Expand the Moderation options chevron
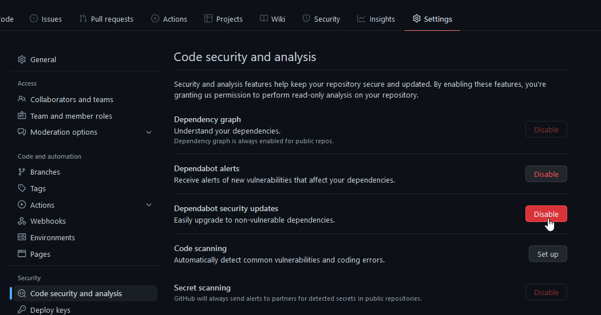The width and height of the screenshot is (601, 315). (149, 132)
